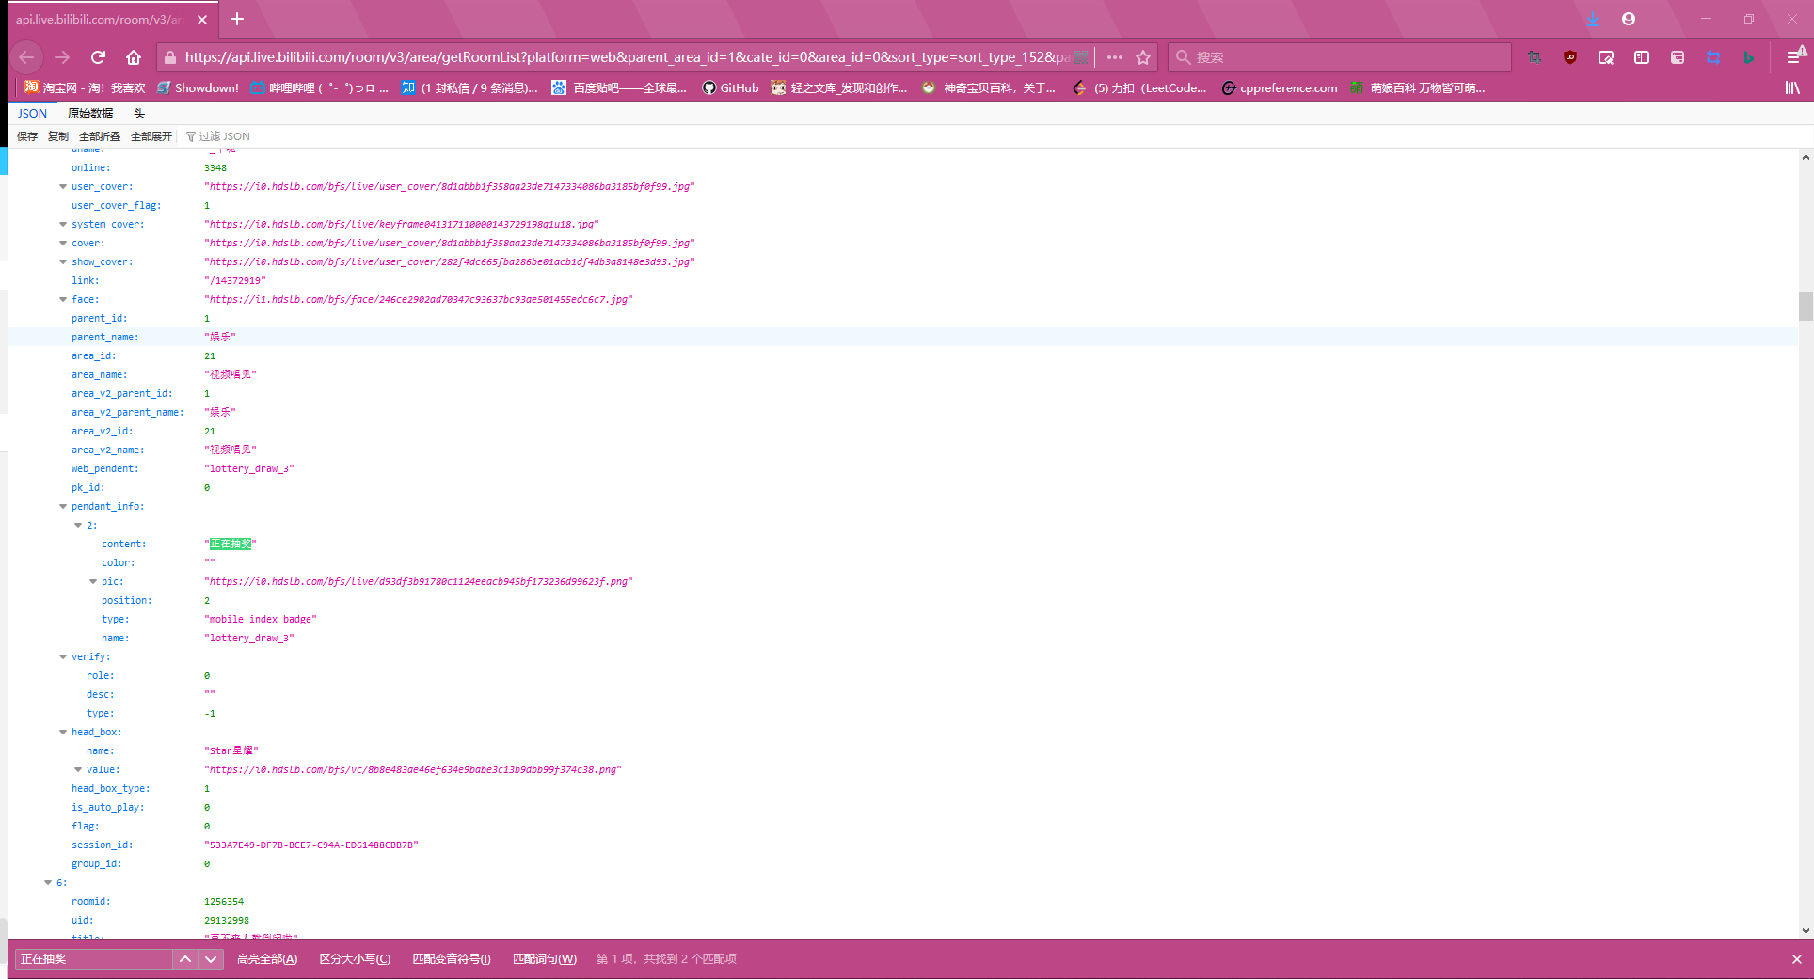This screenshot has height=979, width=1814.
Task: Open the GitHub bookmark
Action: pyautogui.click(x=730, y=87)
